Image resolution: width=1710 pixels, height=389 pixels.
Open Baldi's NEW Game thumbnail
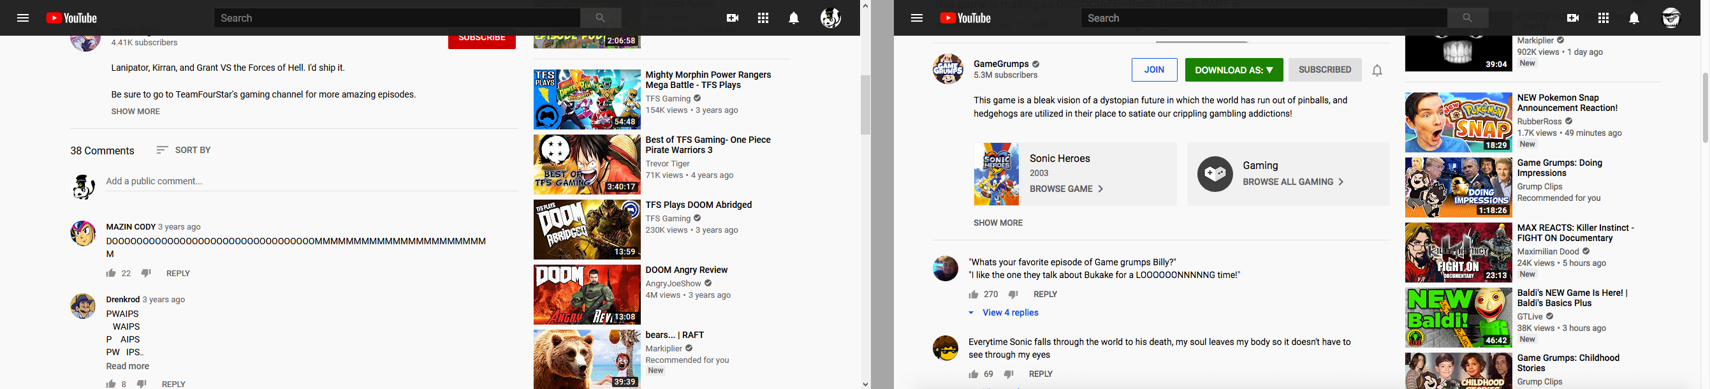(x=1458, y=318)
